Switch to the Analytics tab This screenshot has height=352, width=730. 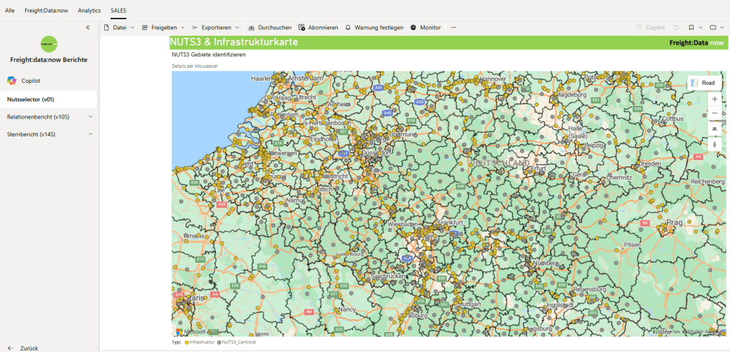(x=89, y=11)
